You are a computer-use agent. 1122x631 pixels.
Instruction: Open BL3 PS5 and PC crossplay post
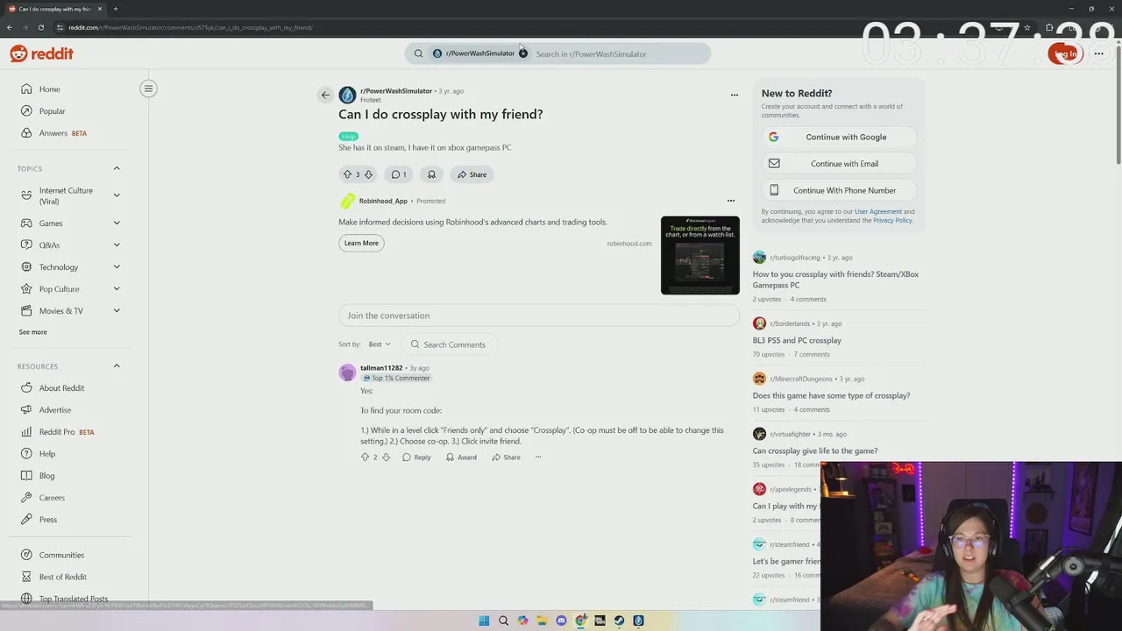coord(797,340)
